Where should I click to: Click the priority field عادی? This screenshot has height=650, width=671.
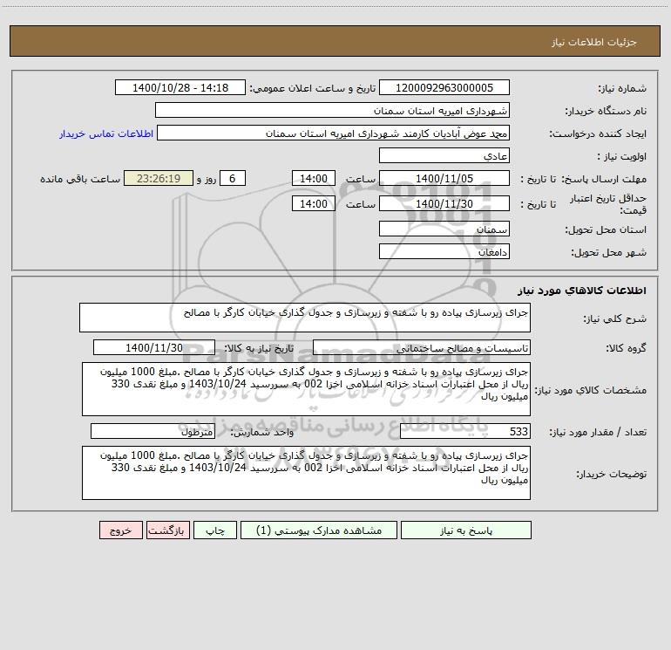click(444, 155)
